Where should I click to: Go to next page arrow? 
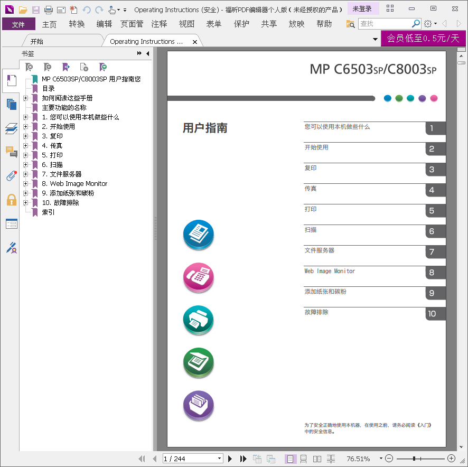[x=230, y=459]
